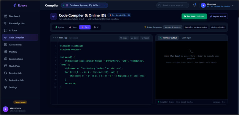Image resolution: width=239 pixels, height=115 pixels.
Task: Click the Dashboard grid icon in sidebar
Action: [x=6, y=16]
